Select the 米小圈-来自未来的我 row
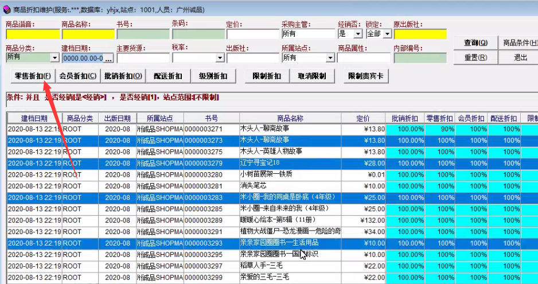Screen dimensions: 538x284 click(271, 209)
